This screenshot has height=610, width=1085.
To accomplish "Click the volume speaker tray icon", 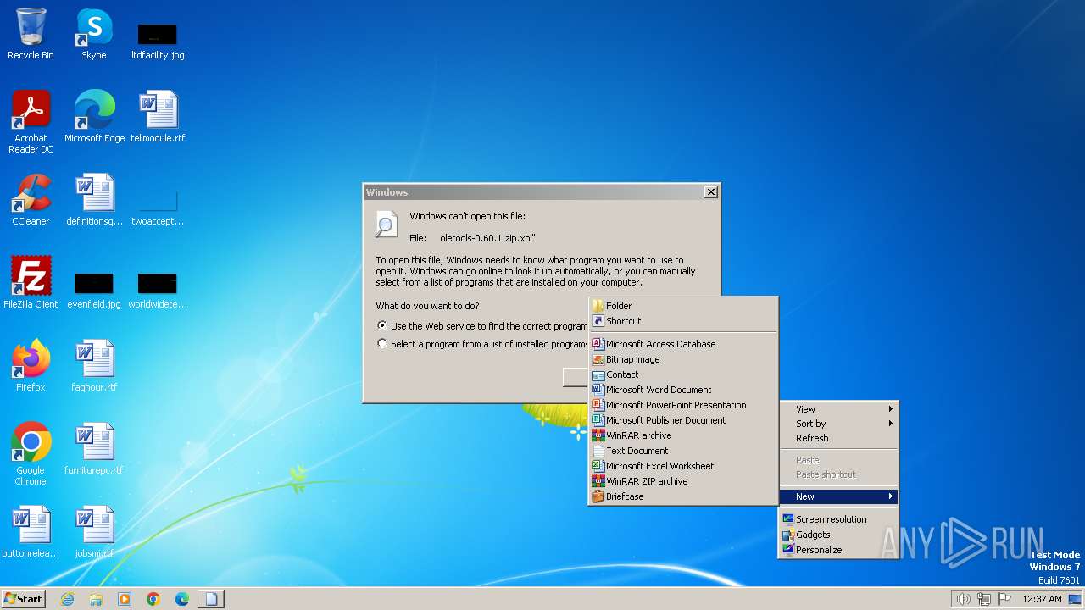I will coord(963,599).
